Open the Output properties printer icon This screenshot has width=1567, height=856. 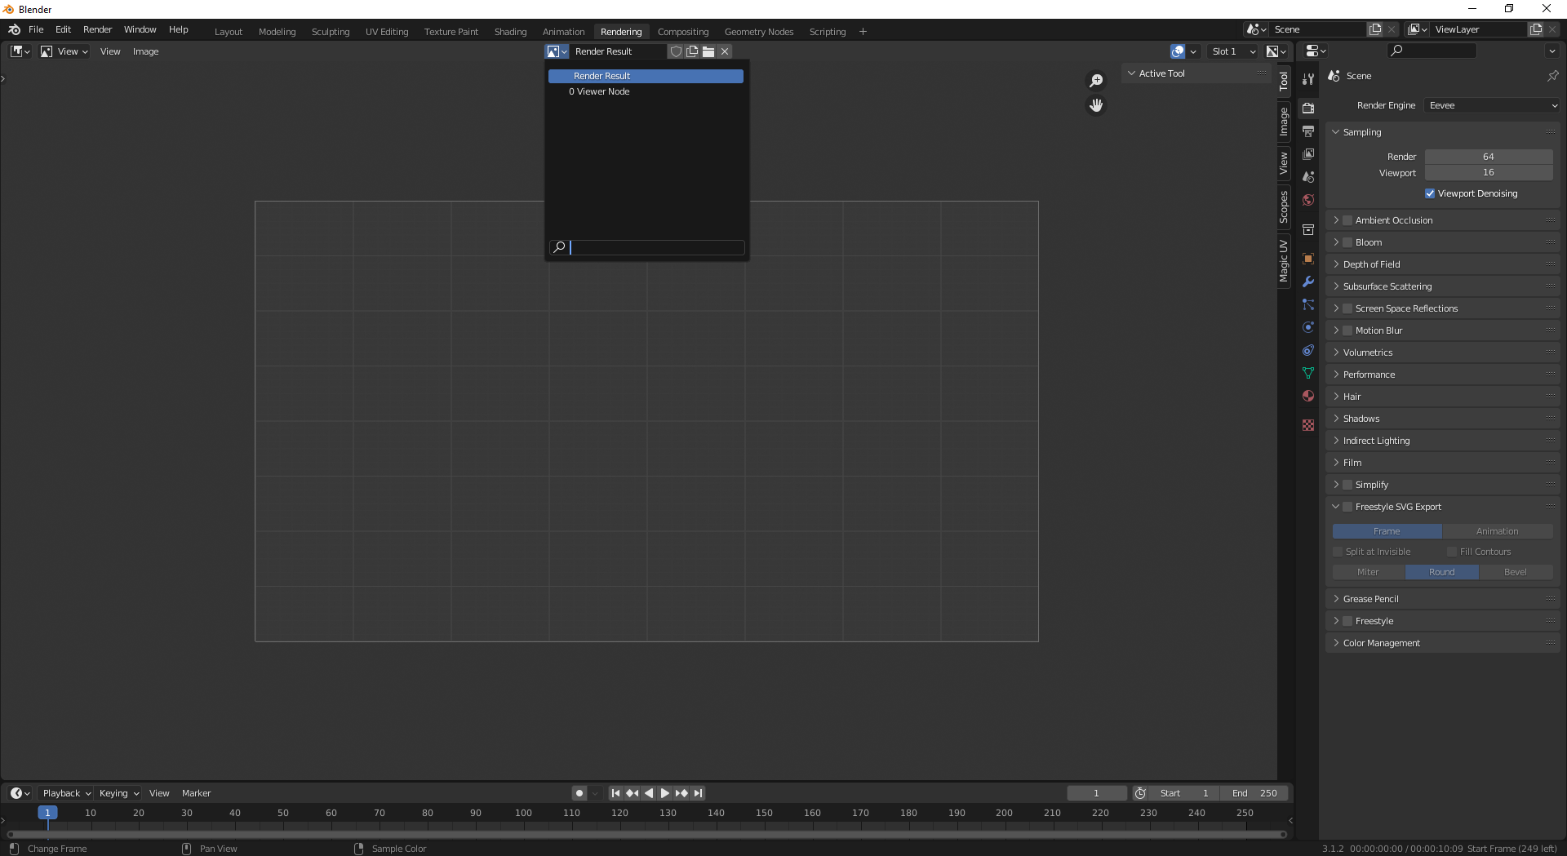(1308, 131)
